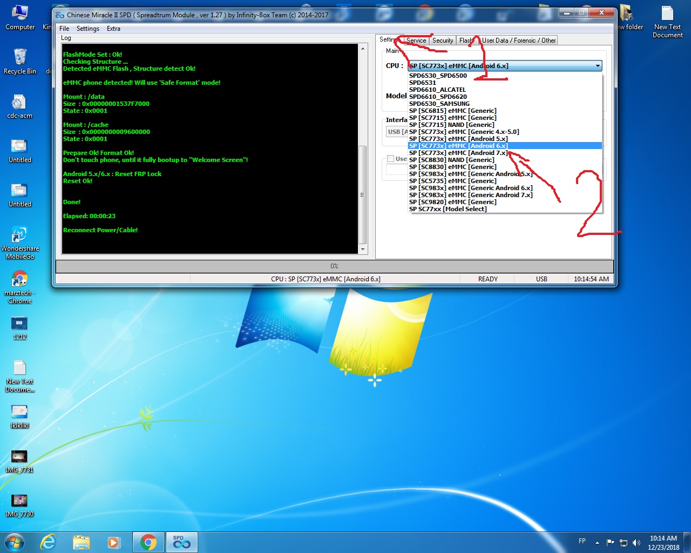
Task: Click the 0% progress bar
Action: tap(334, 266)
